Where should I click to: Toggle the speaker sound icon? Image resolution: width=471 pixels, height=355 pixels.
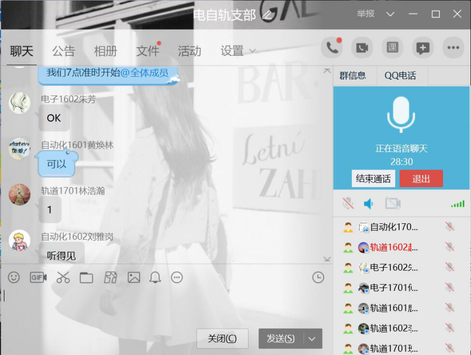point(369,204)
